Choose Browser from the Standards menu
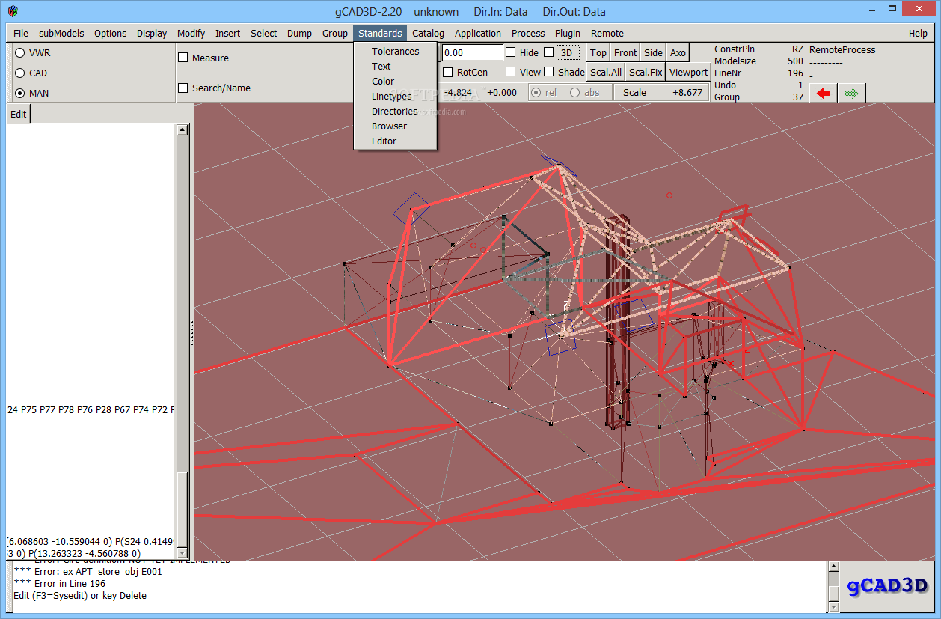The image size is (941, 619). (395, 126)
